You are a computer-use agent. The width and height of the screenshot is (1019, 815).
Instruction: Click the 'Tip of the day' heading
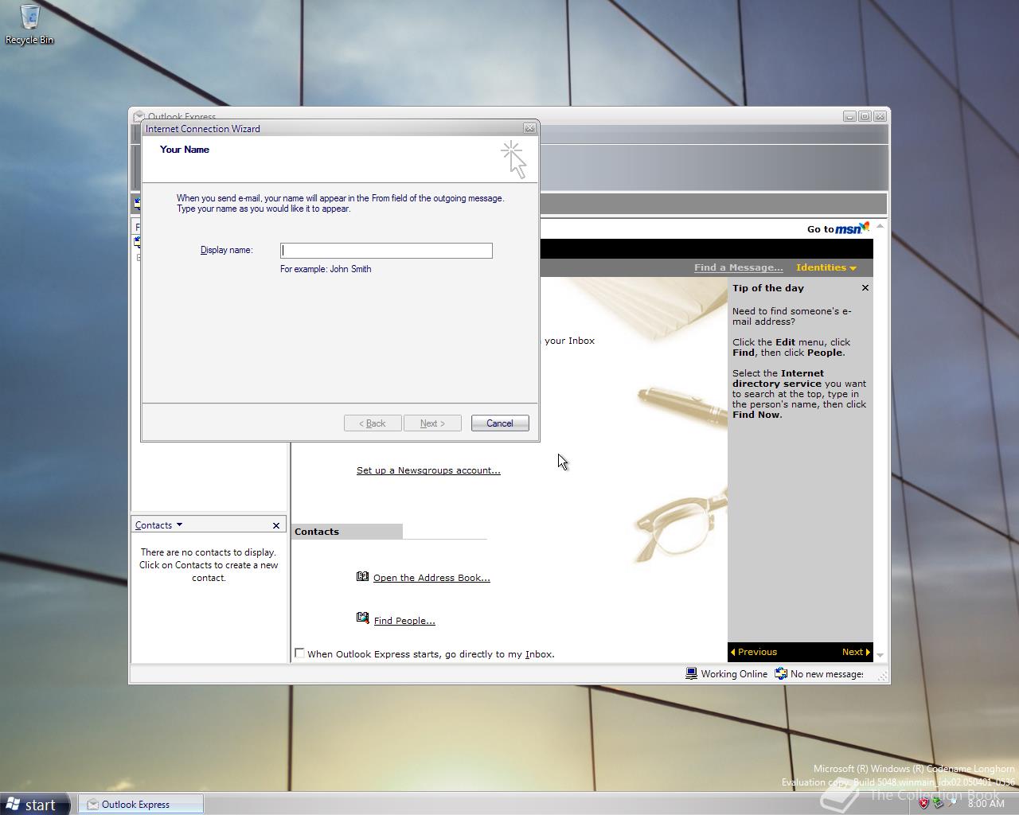tap(768, 288)
